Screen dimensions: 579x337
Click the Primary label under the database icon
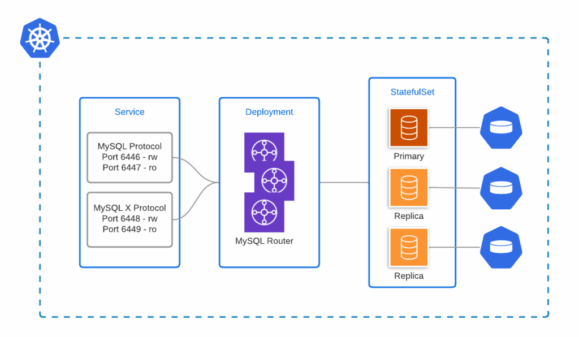[x=408, y=156]
